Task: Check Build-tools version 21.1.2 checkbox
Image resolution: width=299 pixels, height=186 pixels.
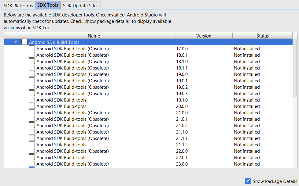Action: click(32, 145)
